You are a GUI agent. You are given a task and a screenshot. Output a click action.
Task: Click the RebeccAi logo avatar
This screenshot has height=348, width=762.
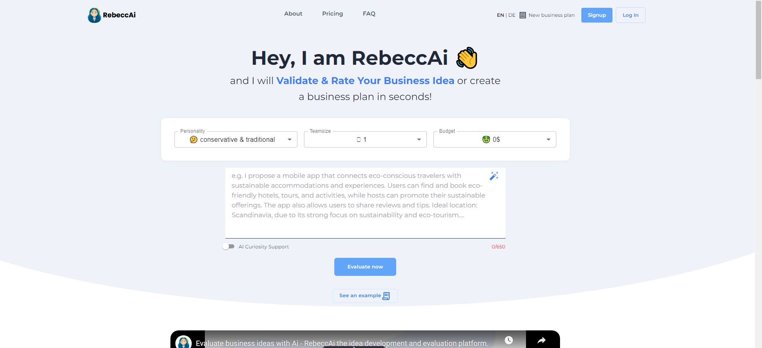click(94, 15)
